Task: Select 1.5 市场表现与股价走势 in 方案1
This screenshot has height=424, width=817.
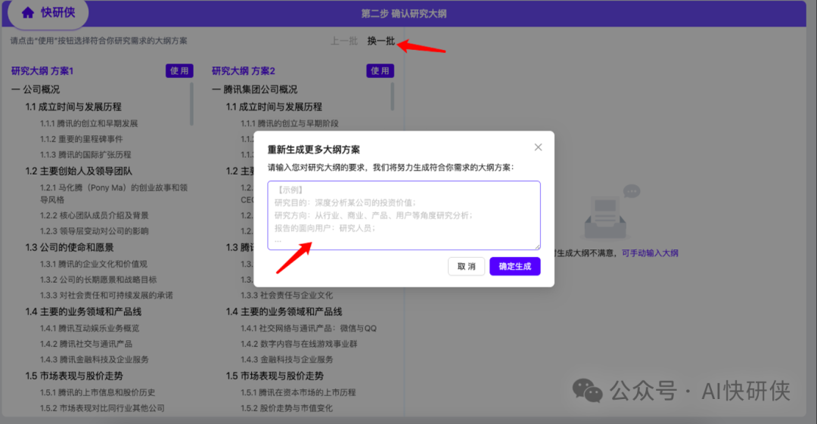Action: pos(74,376)
